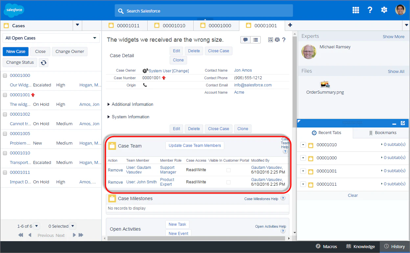Switch to the Bookmarks tab
Viewport: 410px width, 253px height.
pos(381,133)
